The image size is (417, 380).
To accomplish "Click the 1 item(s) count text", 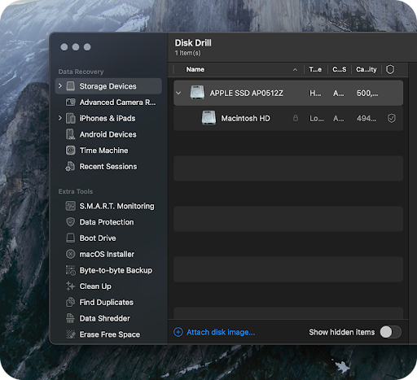I will point(187,53).
